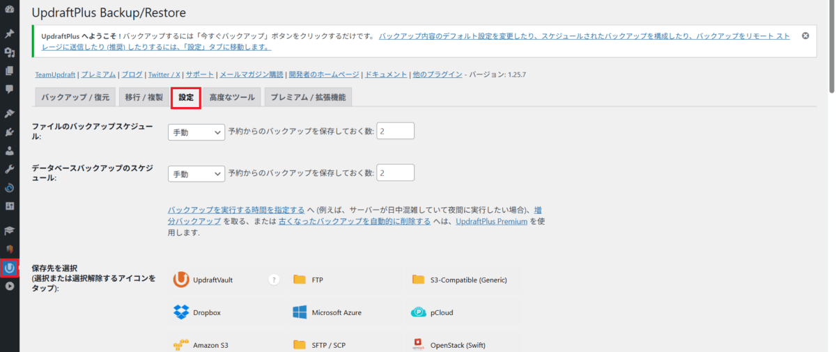Open the サポート link
The width and height of the screenshot is (836, 352).
point(200,74)
